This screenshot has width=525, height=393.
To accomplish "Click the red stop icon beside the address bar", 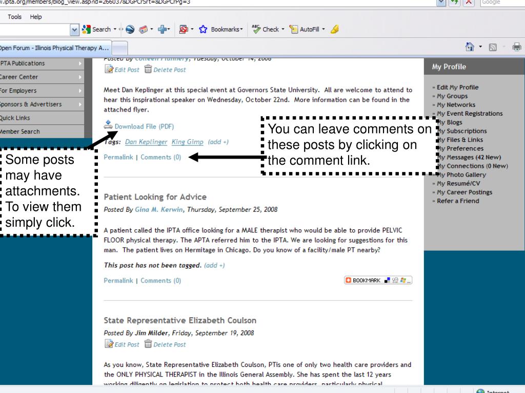I will pyautogui.click(x=469, y=2).
